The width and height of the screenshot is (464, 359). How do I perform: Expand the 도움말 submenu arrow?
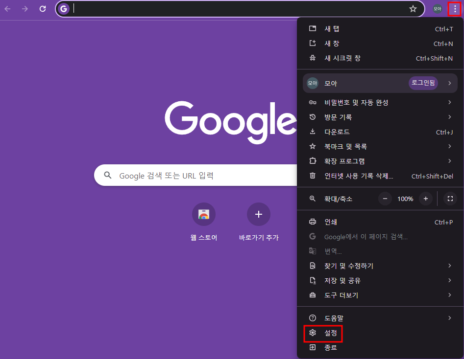(x=449, y=318)
